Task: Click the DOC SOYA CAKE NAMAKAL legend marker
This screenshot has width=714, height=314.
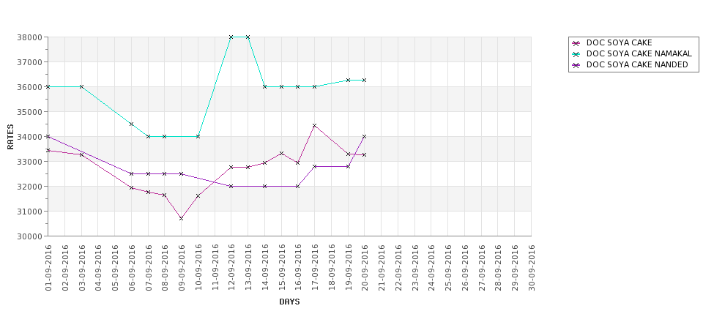Action: click(x=576, y=54)
